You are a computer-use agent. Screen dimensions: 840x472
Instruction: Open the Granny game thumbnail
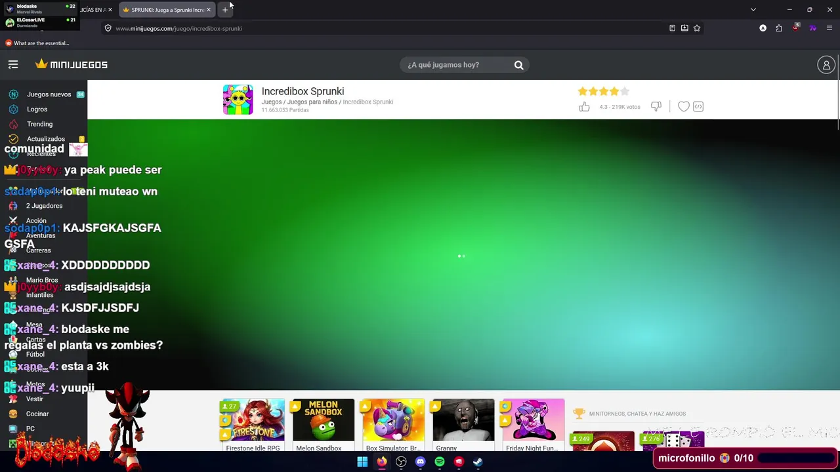coord(463,425)
